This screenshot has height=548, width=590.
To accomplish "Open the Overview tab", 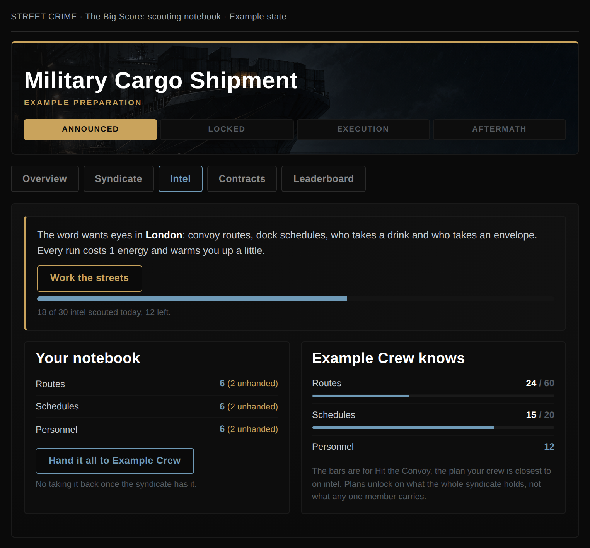I will click(45, 179).
